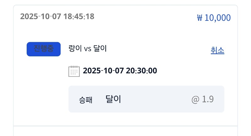Click the 1.9 odds number
251x136 pixels.
(208, 99)
